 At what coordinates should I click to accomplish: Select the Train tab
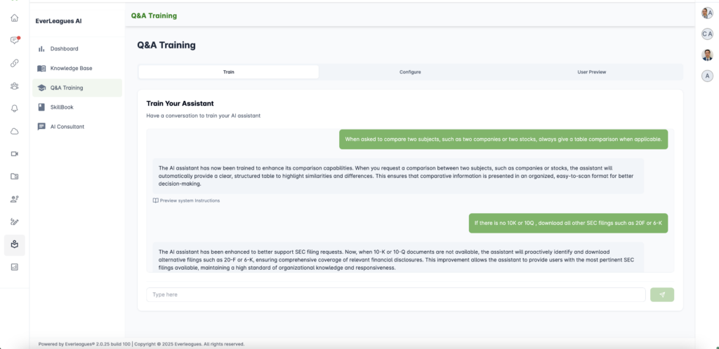coord(228,71)
